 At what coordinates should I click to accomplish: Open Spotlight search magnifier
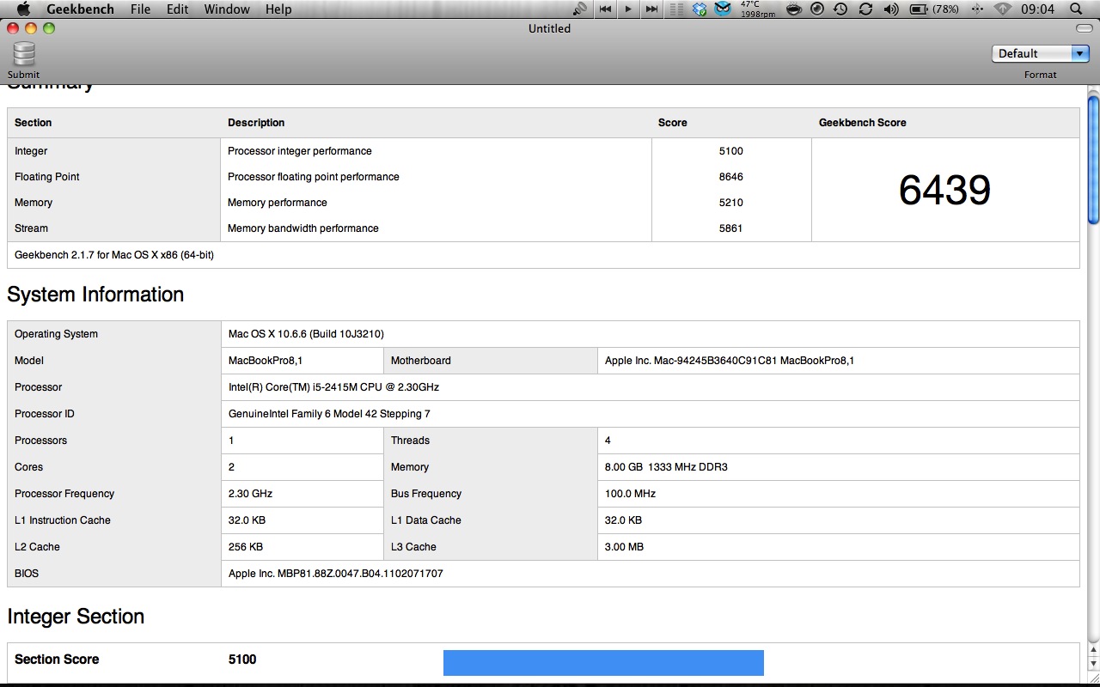[1076, 9]
